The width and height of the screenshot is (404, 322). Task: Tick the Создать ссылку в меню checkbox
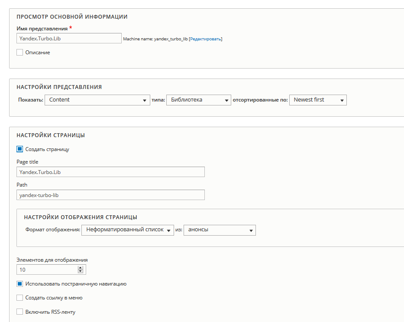pyautogui.click(x=19, y=298)
